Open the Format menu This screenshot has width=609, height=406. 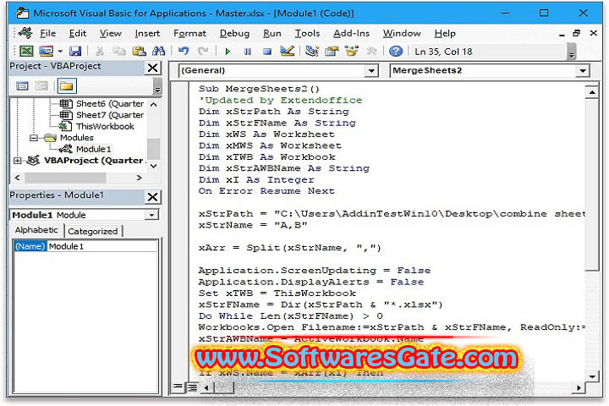point(190,34)
